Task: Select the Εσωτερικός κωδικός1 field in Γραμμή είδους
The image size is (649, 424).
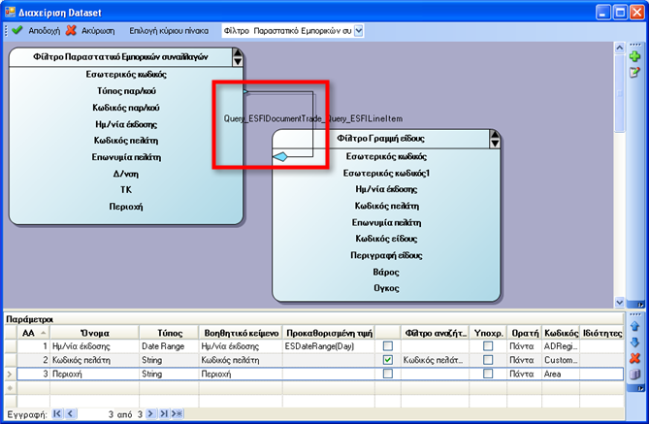Action: [386, 173]
